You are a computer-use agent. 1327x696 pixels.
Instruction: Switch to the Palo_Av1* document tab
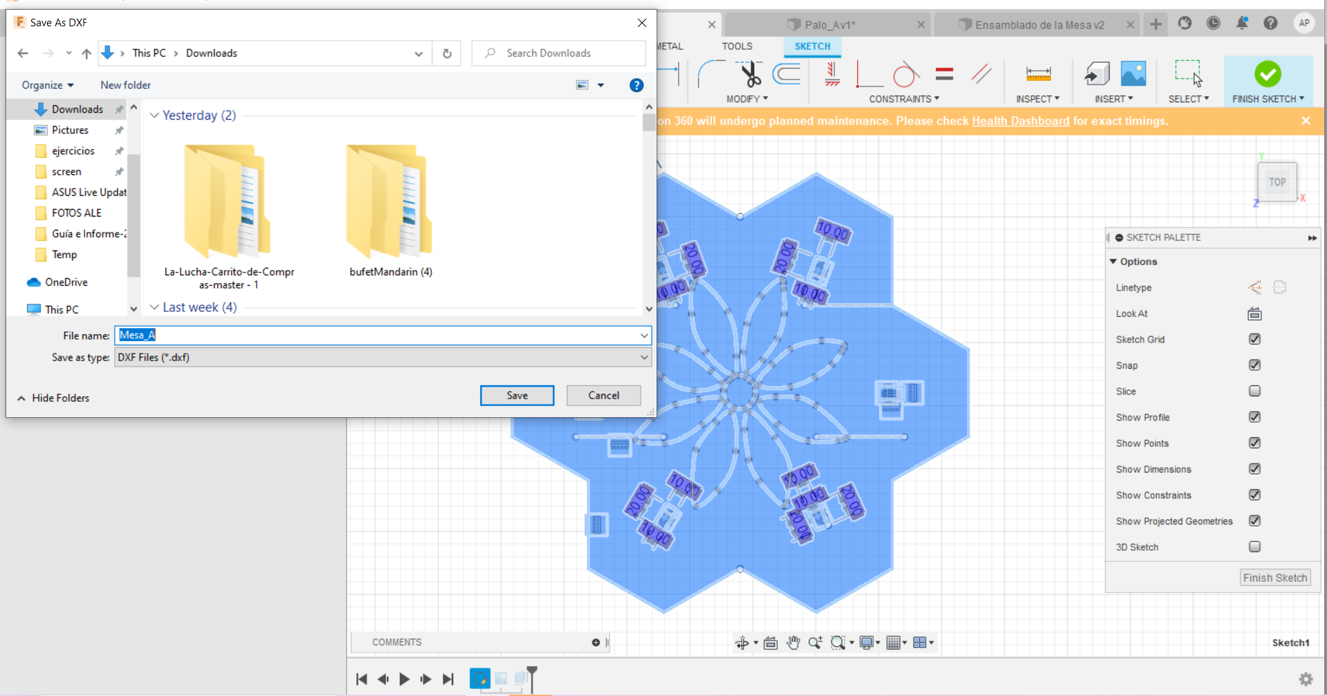tap(830, 25)
